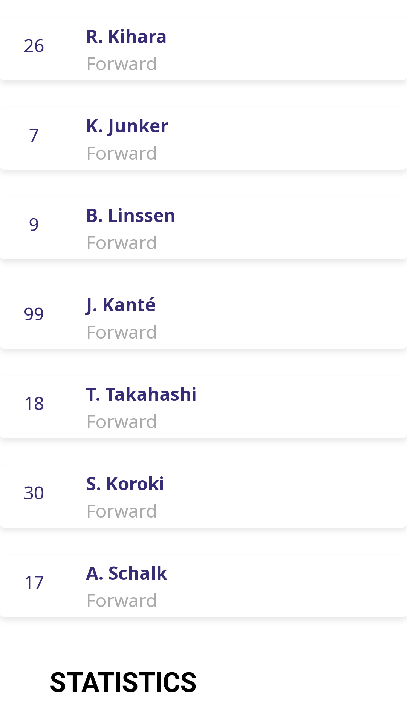407x727 pixels.
Task: Tap jersey number 7 beside Junker
Action: pyautogui.click(x=34, y=136)
